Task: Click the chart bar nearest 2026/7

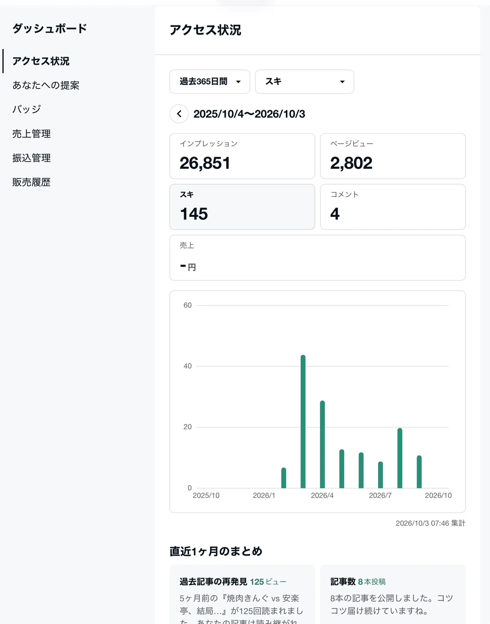Action: pyautogui.click(x=381, y=475)
